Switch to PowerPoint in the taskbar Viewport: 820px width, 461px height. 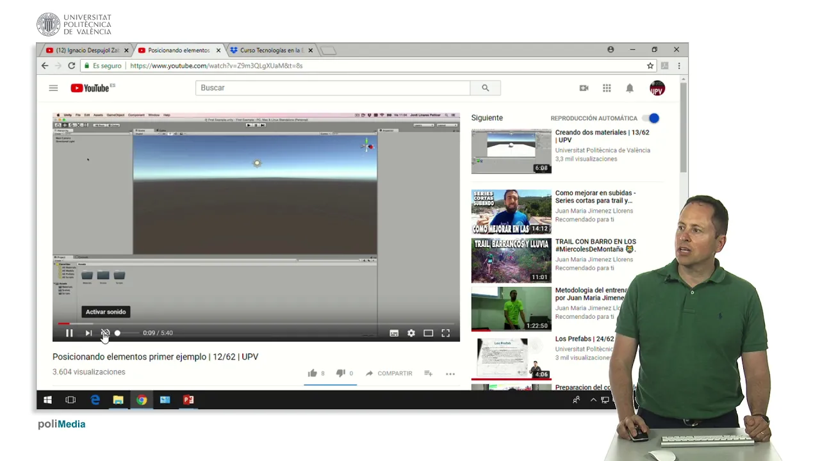click(x=188, y=400)
